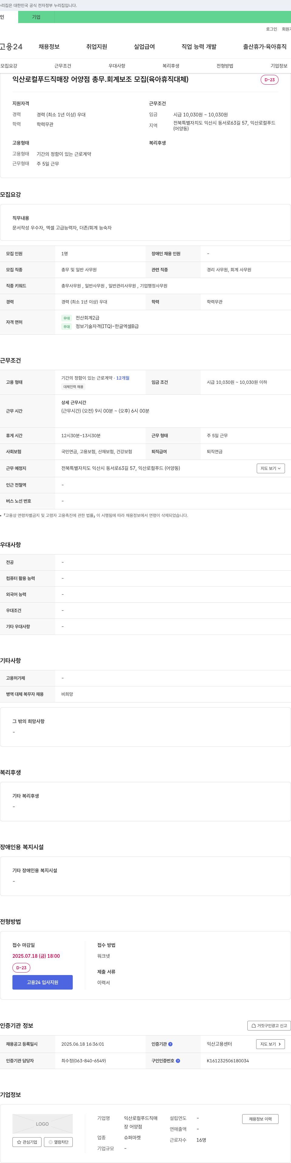
Task: Jump to 모집요강 section tab
Action: click(8, 66)
